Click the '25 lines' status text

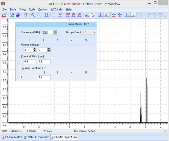coord(47,131)
